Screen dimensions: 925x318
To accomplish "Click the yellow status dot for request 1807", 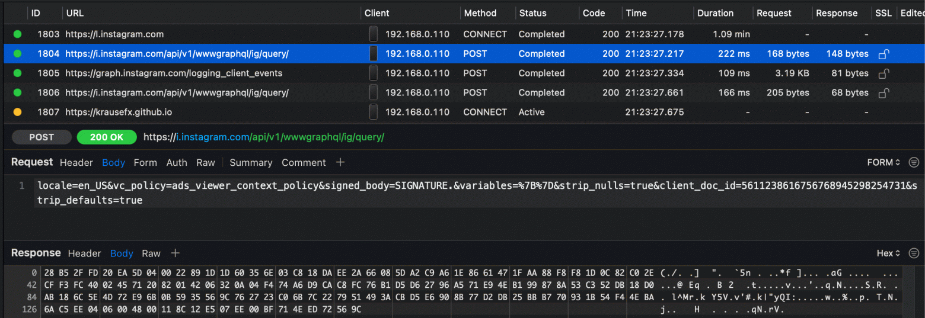I will 17,112.
